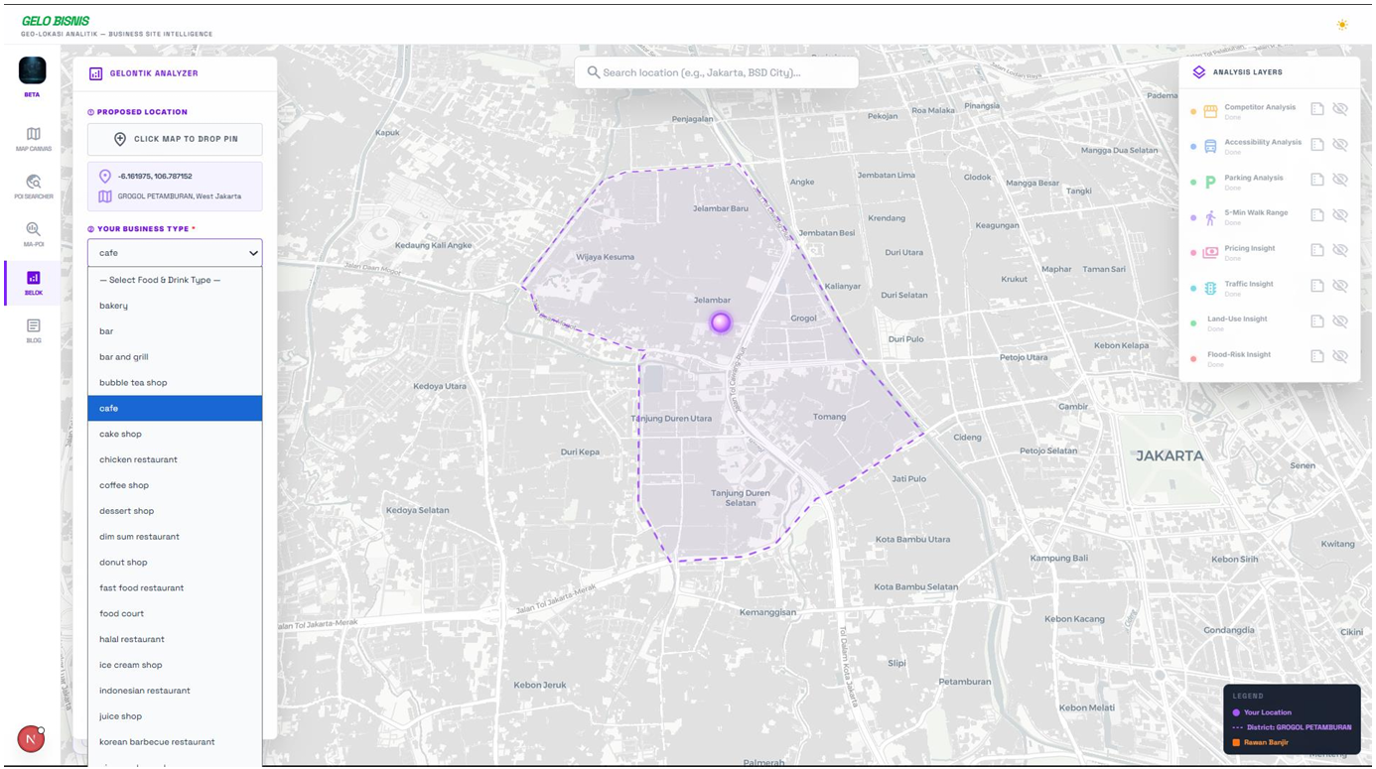Click 'GROGOL PETAMBURAN, West Jakarta' text
1376x769 pixels.
tap(179, 196)
